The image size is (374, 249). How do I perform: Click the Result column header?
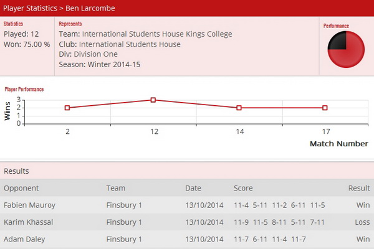(x=359, y=188)
